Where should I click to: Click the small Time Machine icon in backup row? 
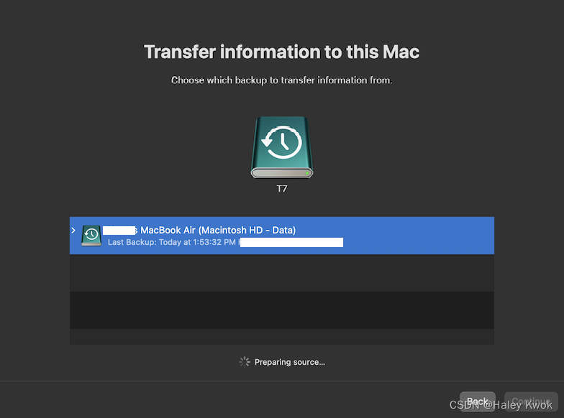click(x=91, y=236)
